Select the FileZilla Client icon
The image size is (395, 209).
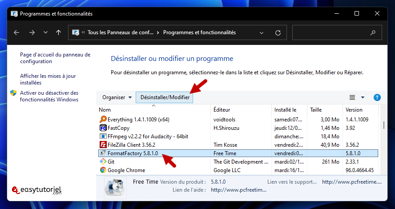tap(103, 145)
